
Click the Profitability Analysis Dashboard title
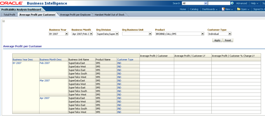click(21, 10)
